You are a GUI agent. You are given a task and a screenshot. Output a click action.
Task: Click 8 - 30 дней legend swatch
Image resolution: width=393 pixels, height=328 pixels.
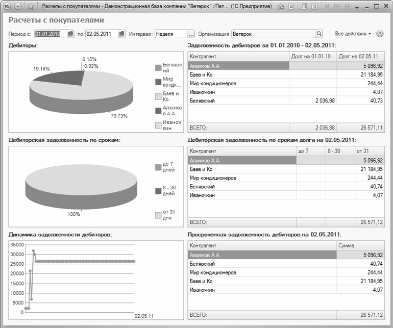[158, 191]
